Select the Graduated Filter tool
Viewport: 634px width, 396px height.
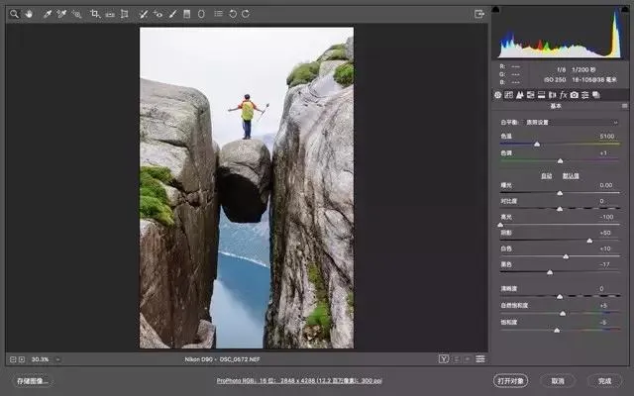(x=188, y=14)
